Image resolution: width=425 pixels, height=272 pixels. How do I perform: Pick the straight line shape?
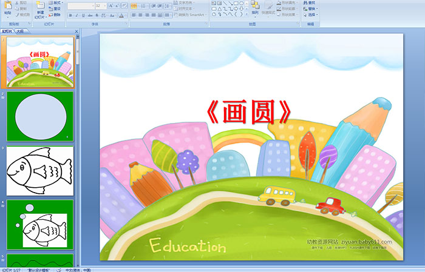coord(225,3)
